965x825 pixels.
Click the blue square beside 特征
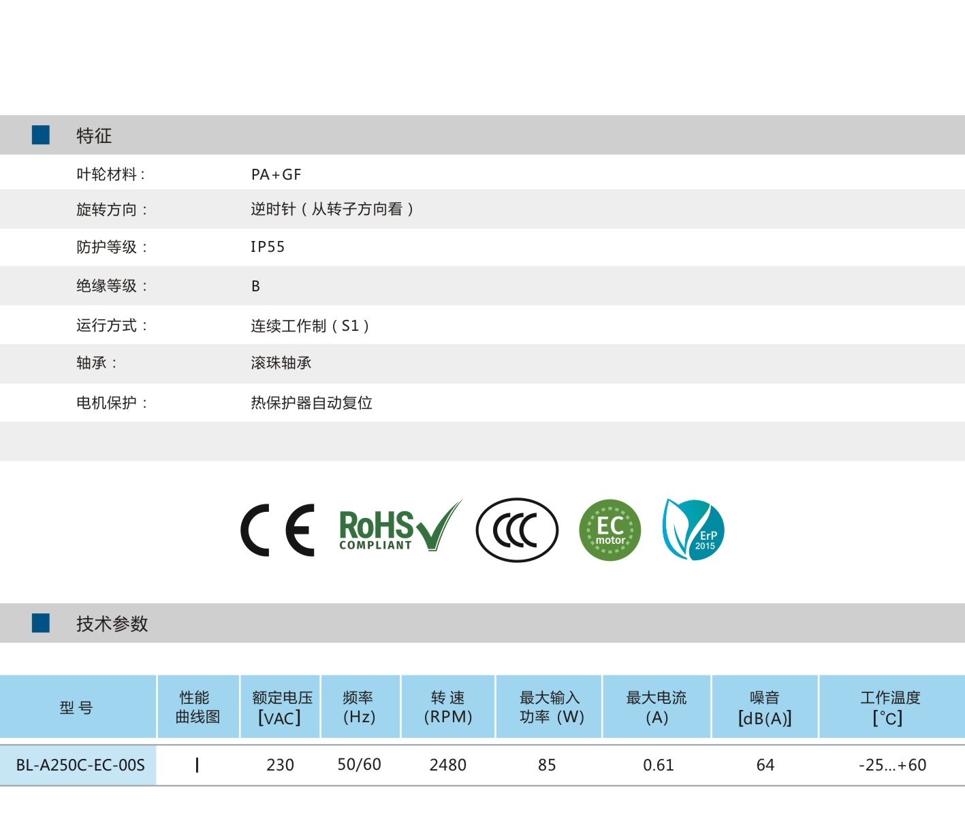pos(41,135)
